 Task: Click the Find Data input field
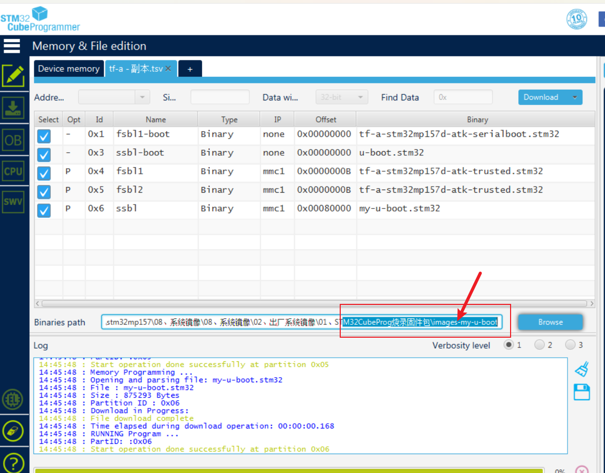tap(463, 97)
